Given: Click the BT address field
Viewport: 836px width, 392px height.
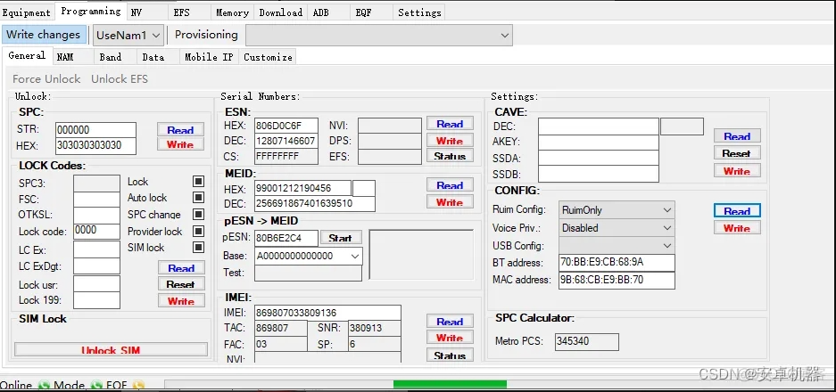Looking at the screenshot, I should pos(617,263).
